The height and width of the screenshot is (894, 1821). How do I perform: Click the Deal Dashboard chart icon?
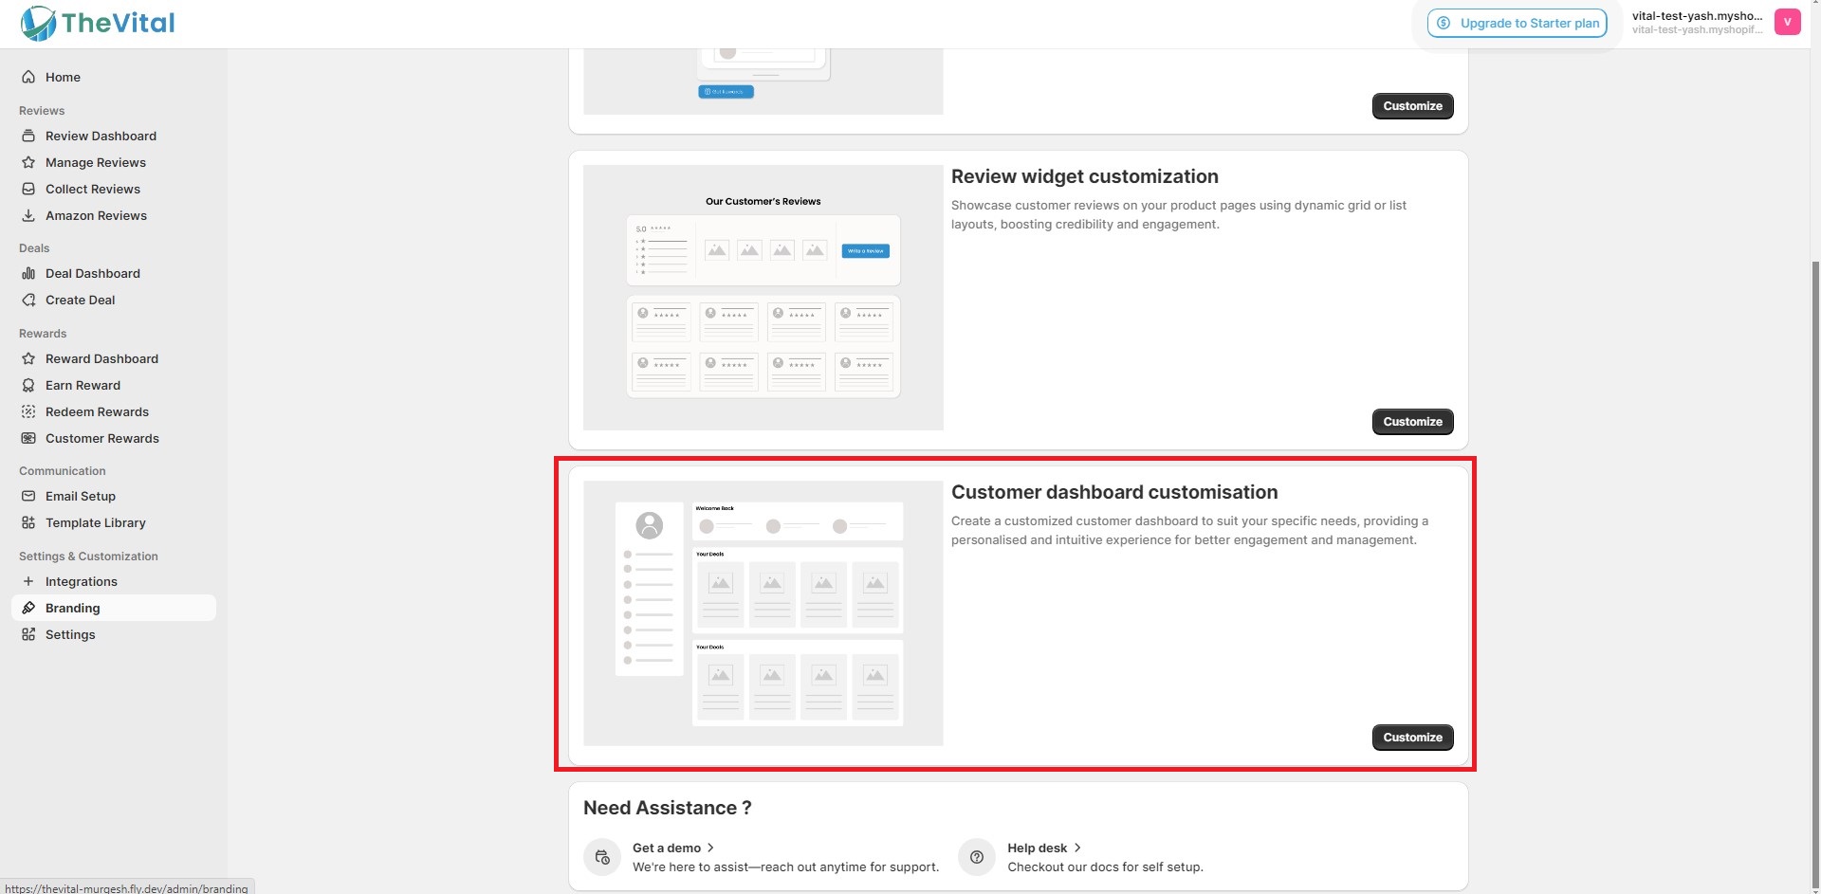(x=28, y=273)
